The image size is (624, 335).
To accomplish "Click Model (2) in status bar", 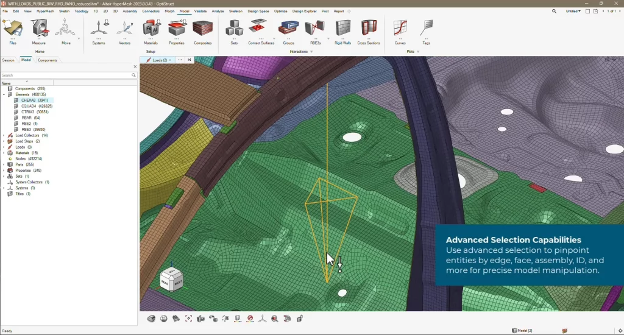I will [x=522, y=331].
